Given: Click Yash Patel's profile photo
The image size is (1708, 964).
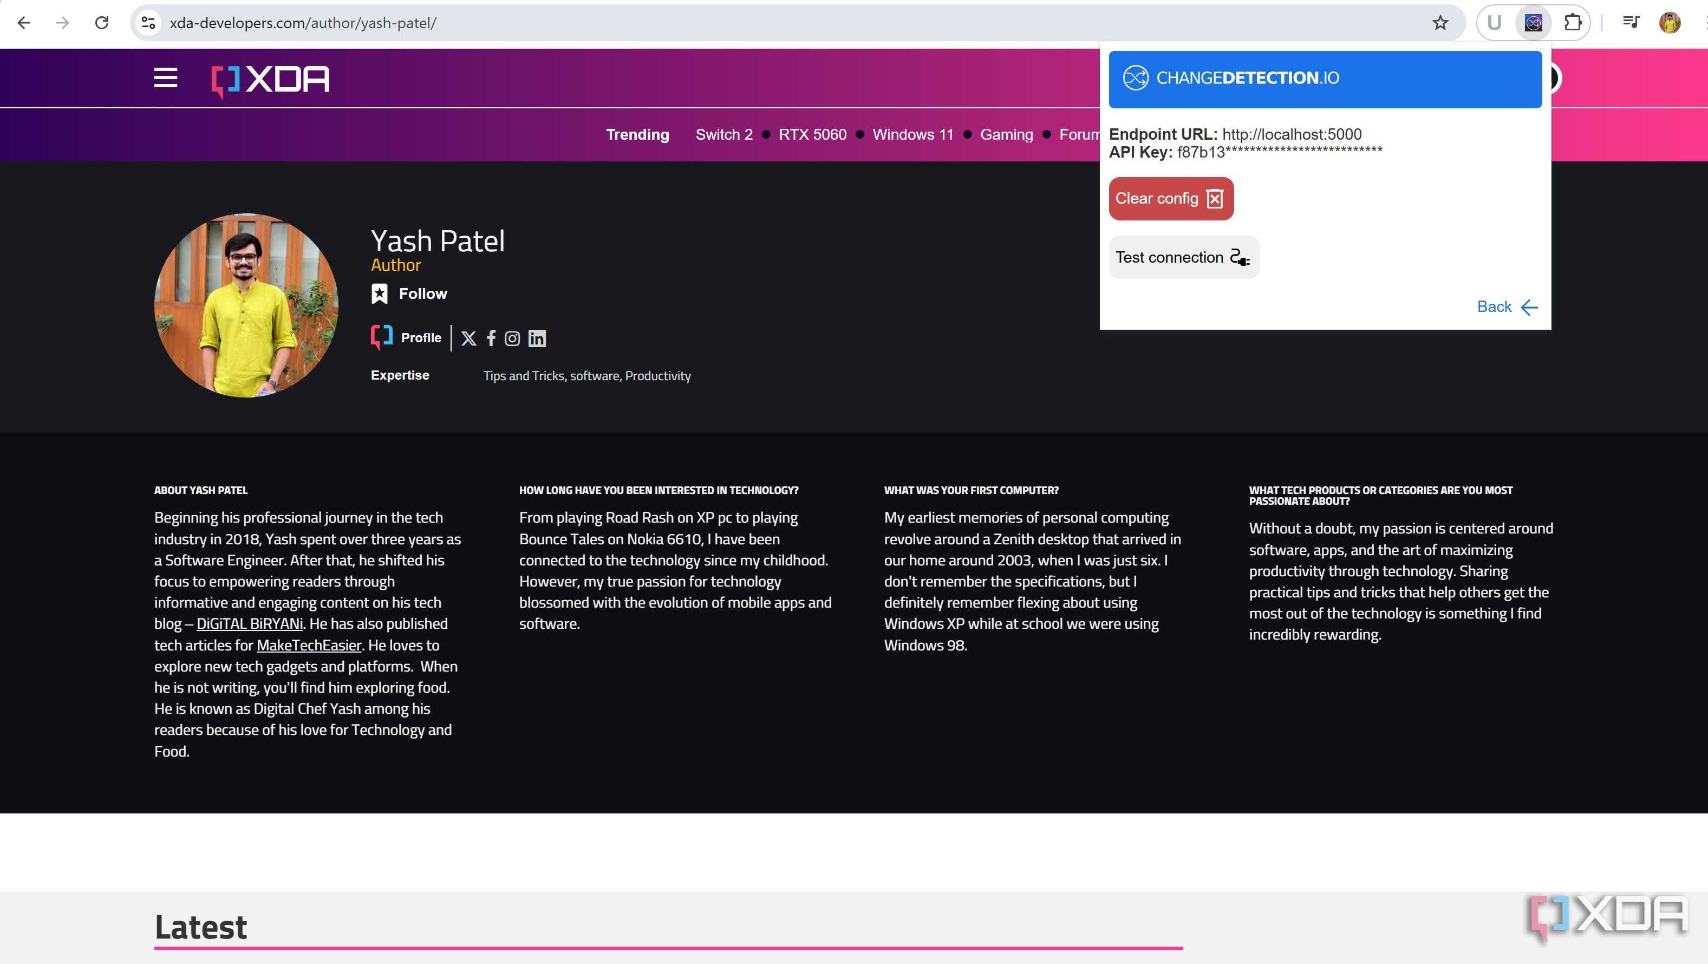Looking at the screenshot, I should point(246,305).
